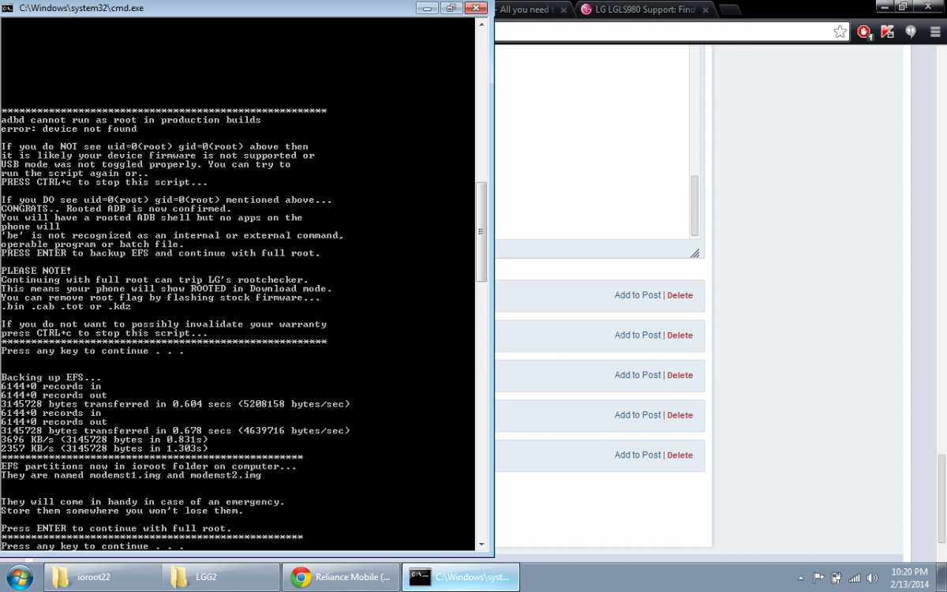Image resolution: width=947 pixels, height=592 pixels.
Task: Click the command prompt scroll-down arrow
Action: pyautogui.click(x=482, y=544)
